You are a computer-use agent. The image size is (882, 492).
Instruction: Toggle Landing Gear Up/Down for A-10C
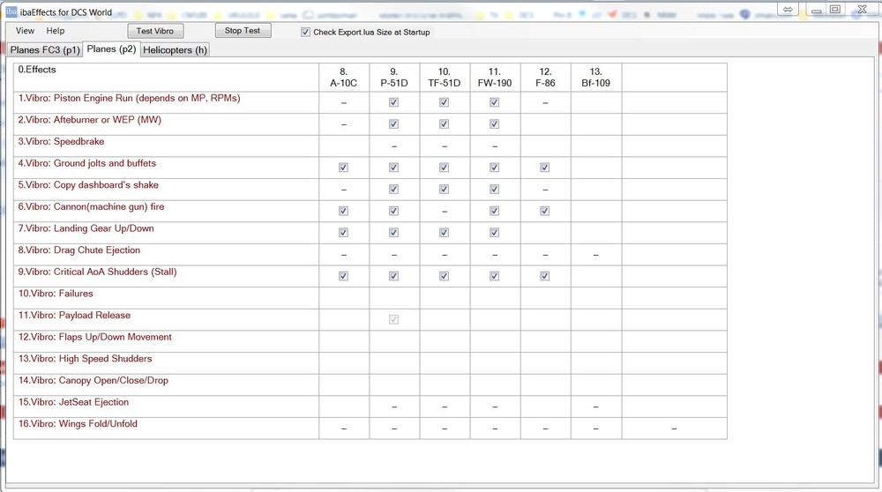(343, 232)
